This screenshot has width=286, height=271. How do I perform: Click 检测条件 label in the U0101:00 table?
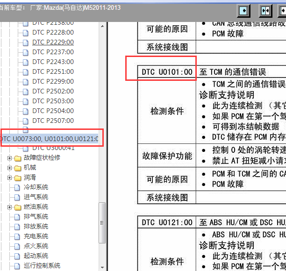(x=167, y=111)
